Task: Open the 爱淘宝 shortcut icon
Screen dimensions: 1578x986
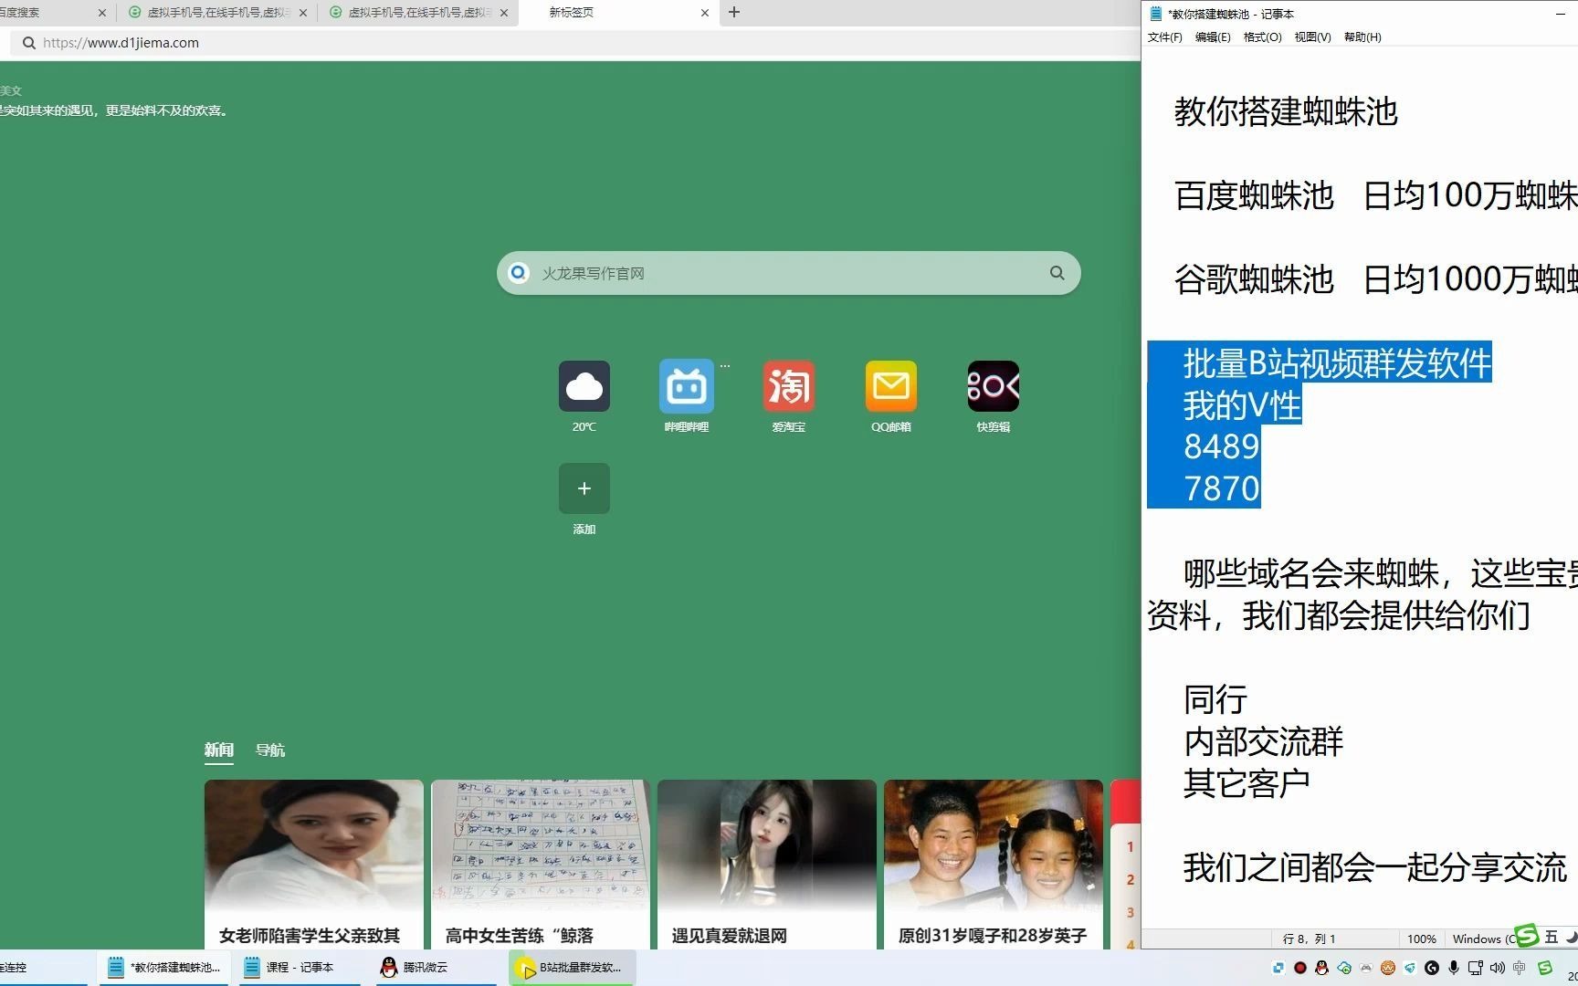Action: pos(789,386)
